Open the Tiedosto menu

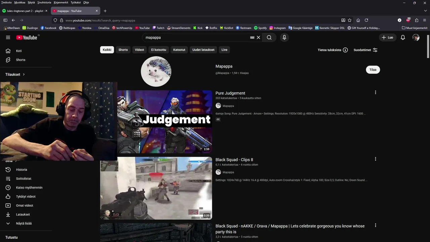(6, 2)
